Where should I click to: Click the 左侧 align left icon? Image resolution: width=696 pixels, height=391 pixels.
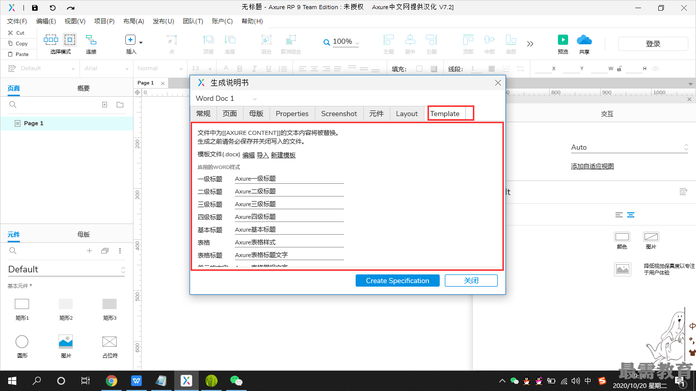click(389, 40)
